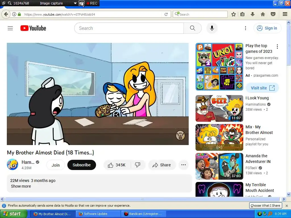Click I Look Young video title

(257, 98)
